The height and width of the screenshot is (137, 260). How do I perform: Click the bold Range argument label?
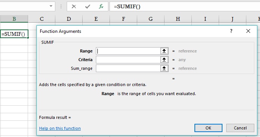click(86, 51)
